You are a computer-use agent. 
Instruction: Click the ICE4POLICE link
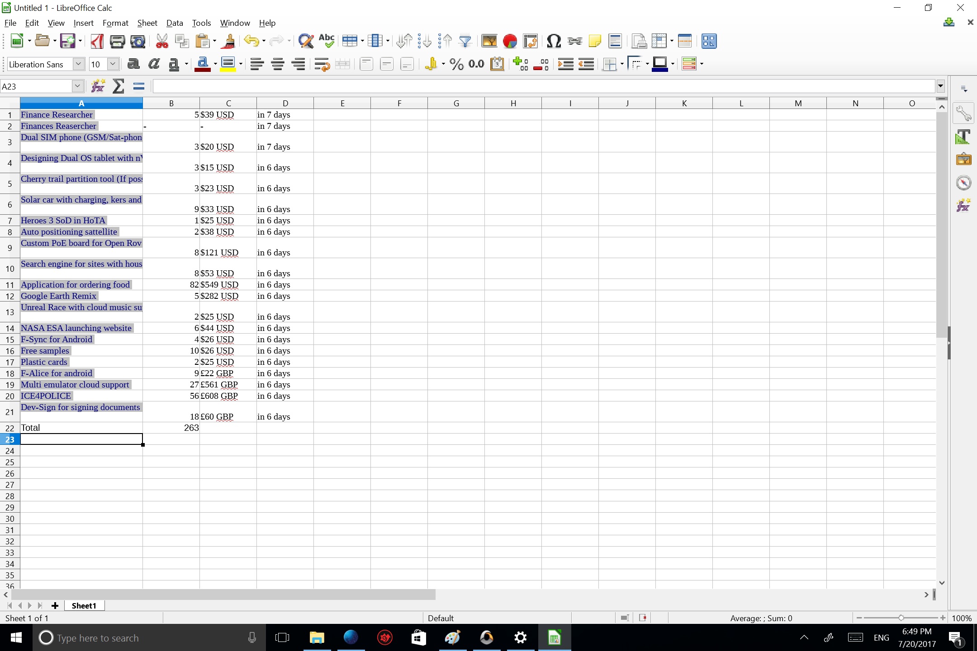click(x=46, y=396)
